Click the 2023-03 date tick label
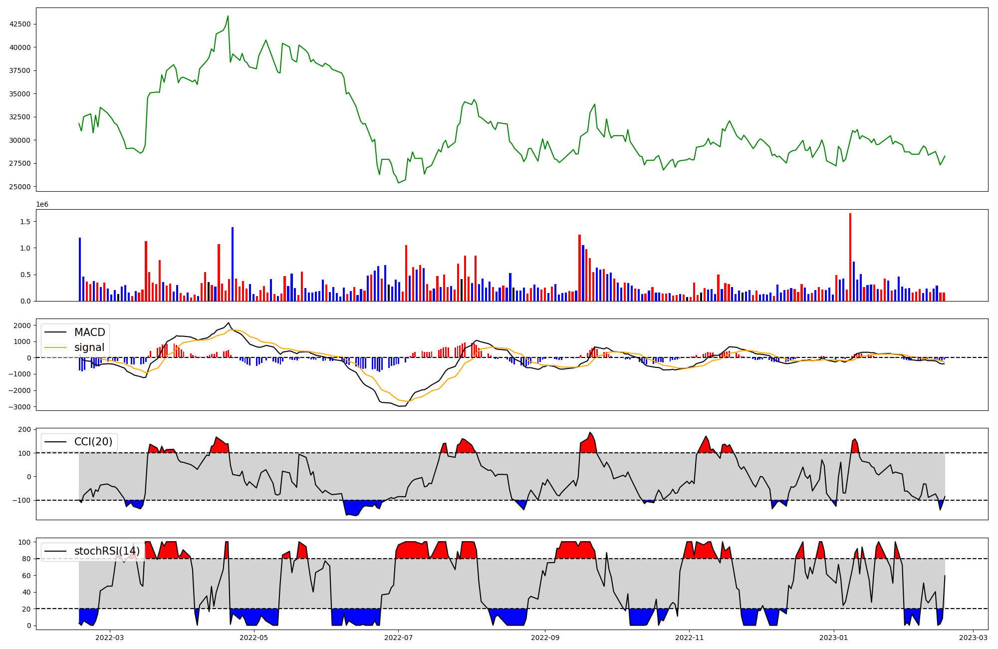 click(x=973, y=638)
